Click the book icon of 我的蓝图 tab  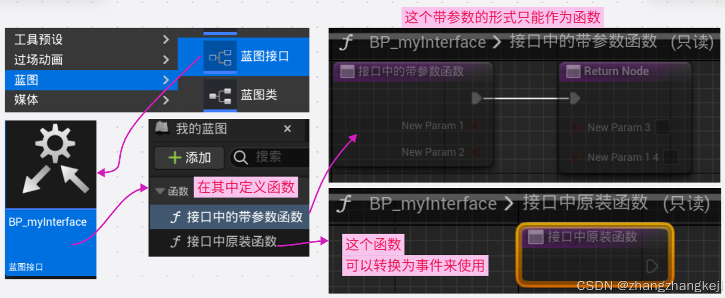(161, 128)
